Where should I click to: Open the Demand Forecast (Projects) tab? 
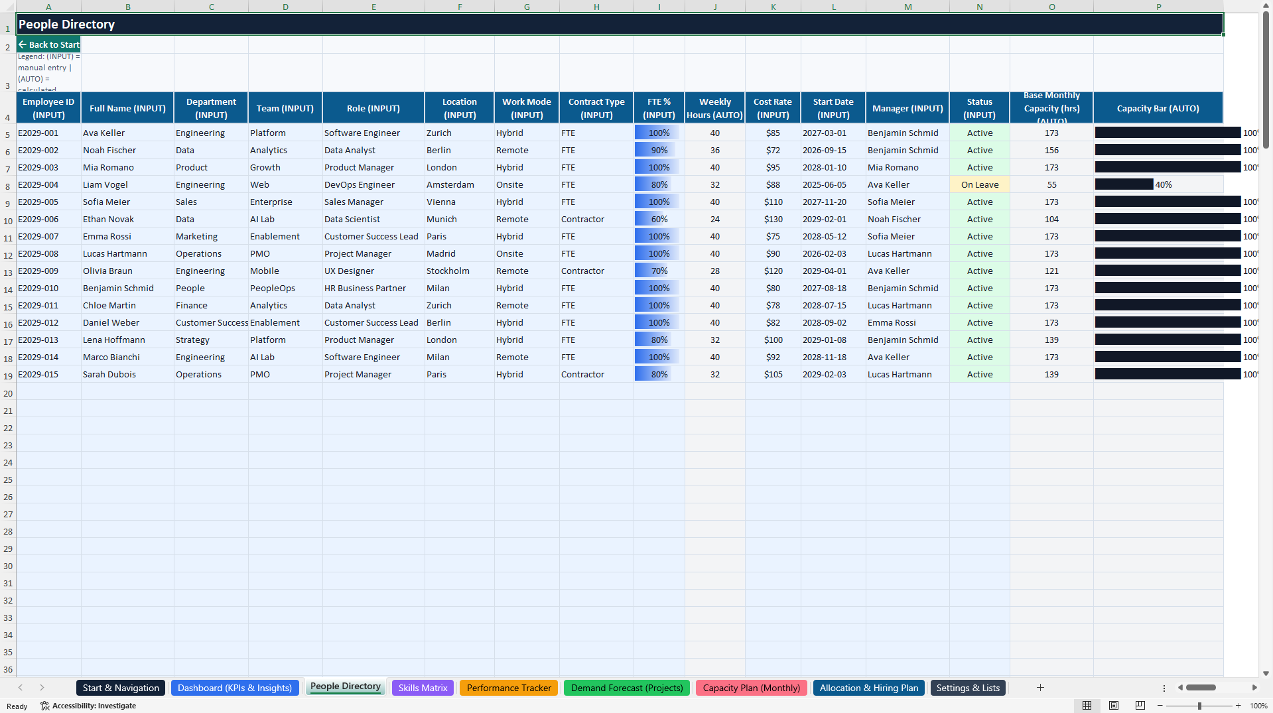[x=627, y=688]
